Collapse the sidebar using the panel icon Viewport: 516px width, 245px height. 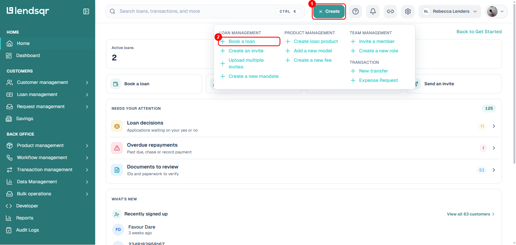(x=86, y=11)
